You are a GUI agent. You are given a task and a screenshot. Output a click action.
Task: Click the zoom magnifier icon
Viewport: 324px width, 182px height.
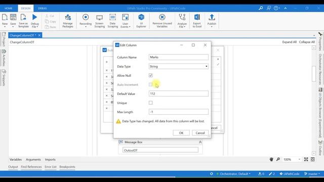coord(278,159)
